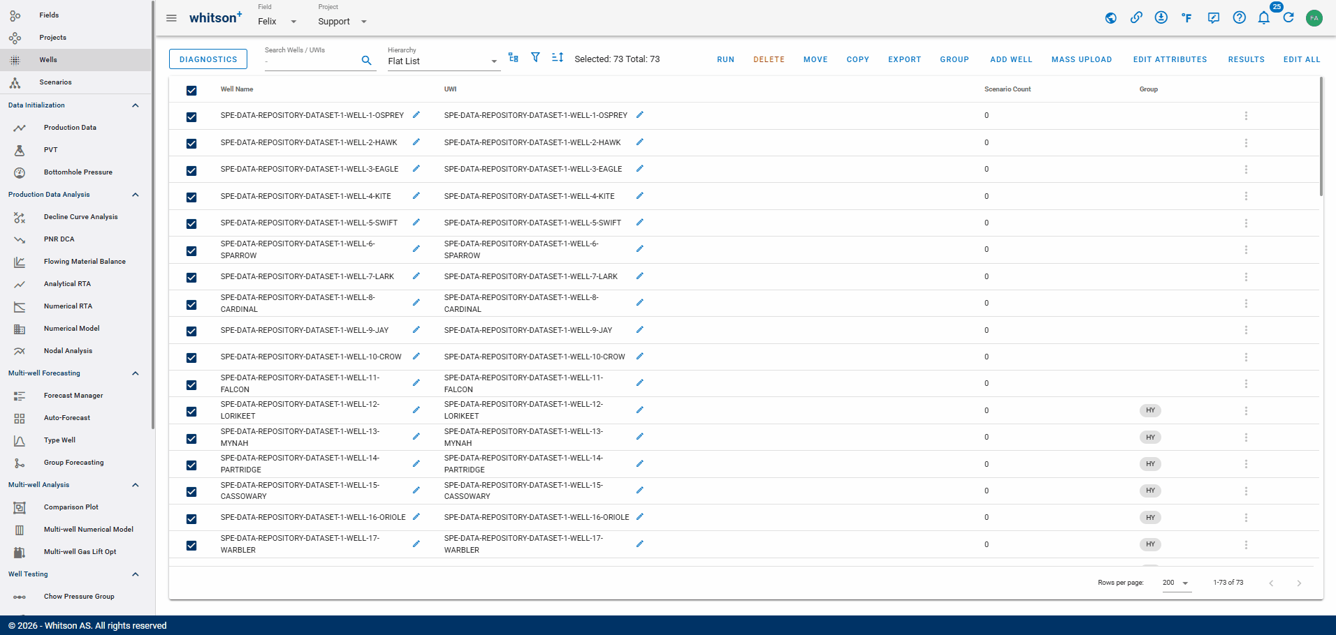Click the sort order icon beside filter
Image resolution: width=1336 pixels, height=635 pixels.
click(558, 58)
